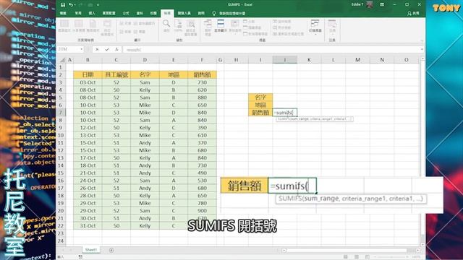Toggle Split (分割) window panes
This screenshot has width=463, height=260.
click(x=249, y=22)
